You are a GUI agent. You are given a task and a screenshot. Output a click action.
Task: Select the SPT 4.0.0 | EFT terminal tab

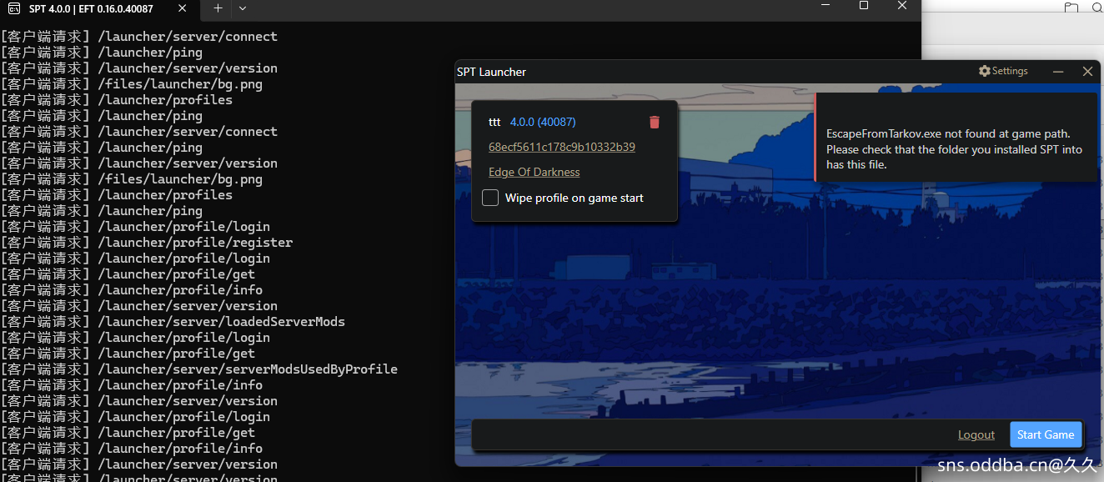pyautogui.click(x=91, y=9)
